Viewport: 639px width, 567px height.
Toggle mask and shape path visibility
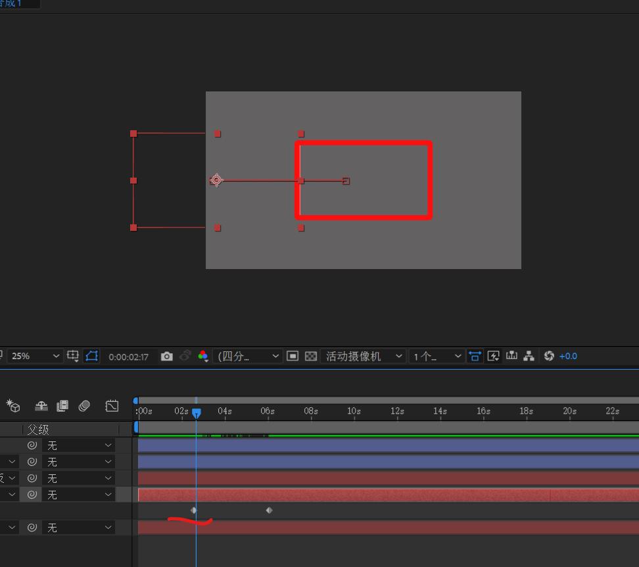[91, 356]
